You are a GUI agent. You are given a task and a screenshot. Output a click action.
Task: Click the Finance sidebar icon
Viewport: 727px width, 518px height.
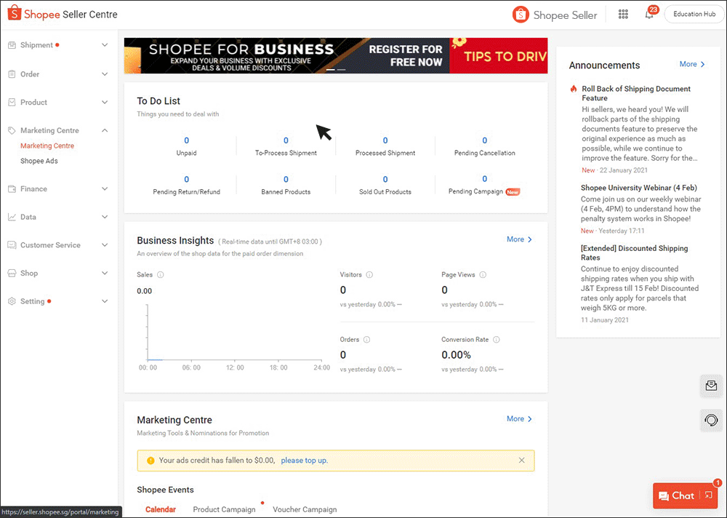12,189
